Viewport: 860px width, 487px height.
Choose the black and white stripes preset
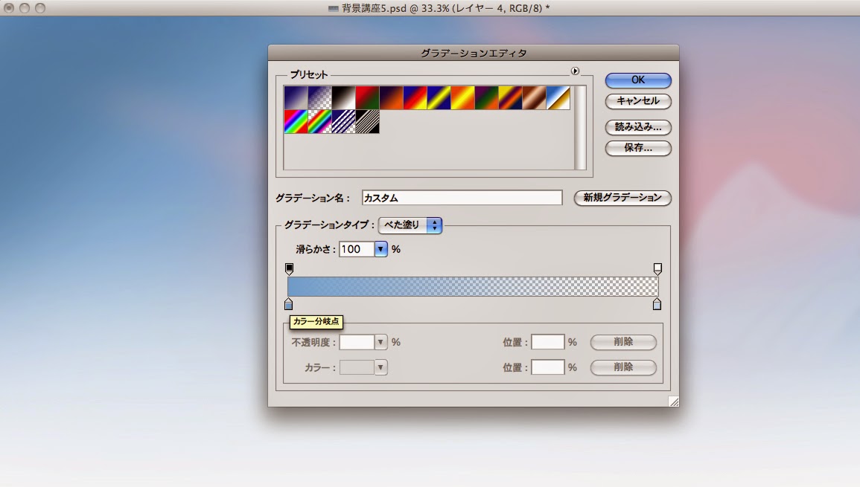(368, 122)
